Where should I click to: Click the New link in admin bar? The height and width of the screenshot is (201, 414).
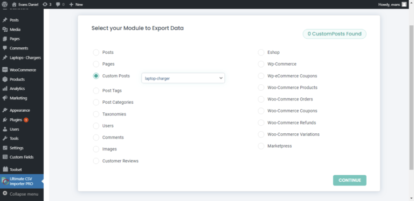click(79, 4)
